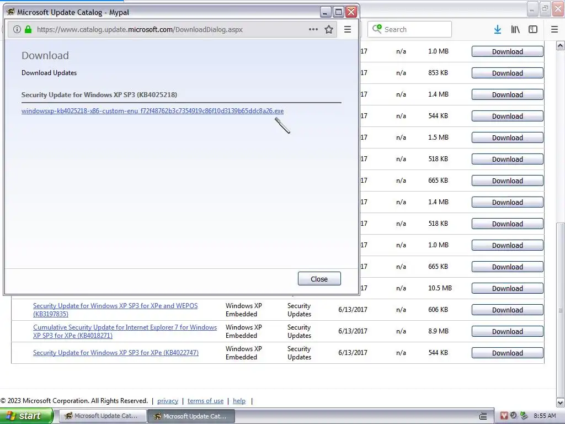This screenshot has height=424, width=565.
Task: Bookmark this page with the star icon
Action: (x=329, y=30)
